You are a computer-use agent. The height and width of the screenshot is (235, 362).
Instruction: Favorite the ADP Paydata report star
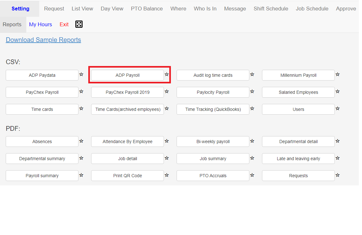pyautogui.click(x=81, y=75)
